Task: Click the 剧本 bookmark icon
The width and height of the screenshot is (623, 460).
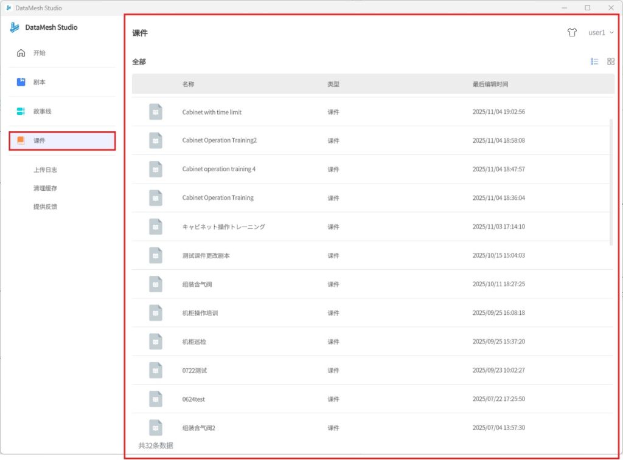Action: point(21,82)
